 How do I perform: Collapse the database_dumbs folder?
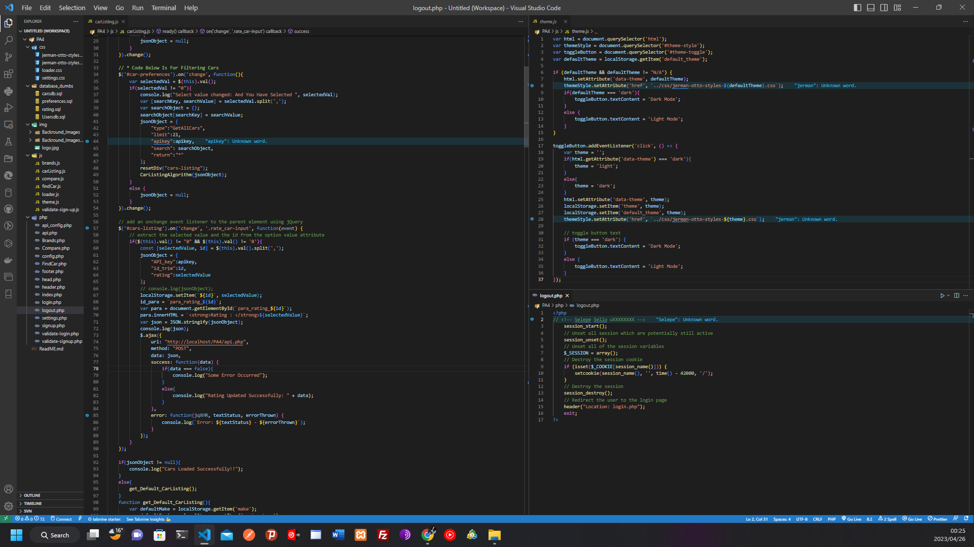click(x=56, y=86)
